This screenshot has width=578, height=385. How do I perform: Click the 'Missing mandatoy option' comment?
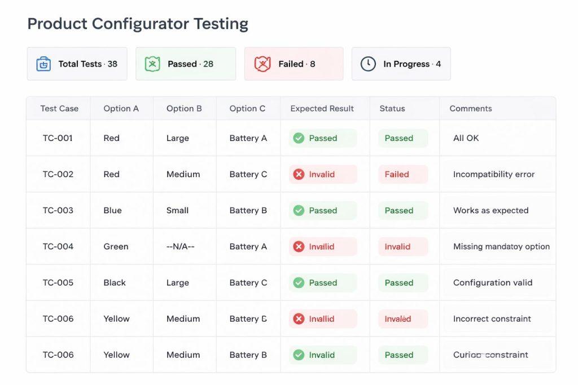click(501, 246)
